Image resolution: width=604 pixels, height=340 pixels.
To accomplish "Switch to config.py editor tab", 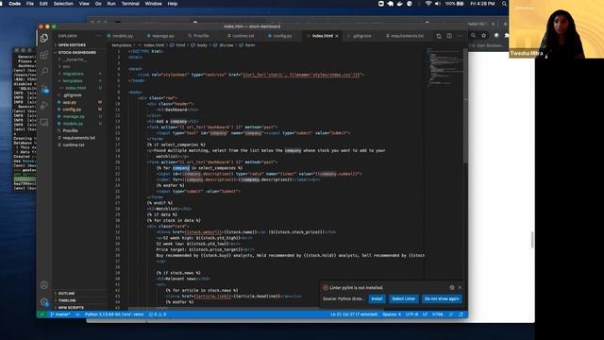I will tap(282, 36).
